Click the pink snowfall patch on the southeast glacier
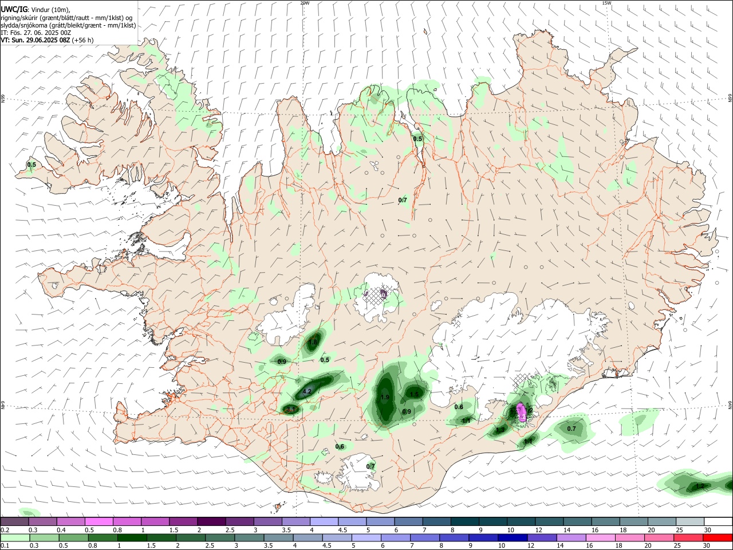Image resolution: width=733 pixels, height=550 pixels. (x=521, y=412)
